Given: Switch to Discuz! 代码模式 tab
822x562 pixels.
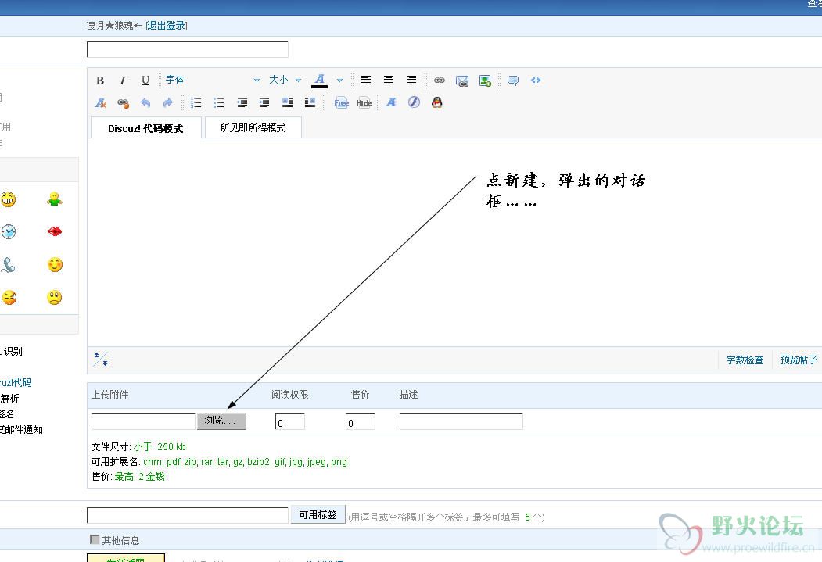Looking at the screenshot, I should click(x=145, y=128).
